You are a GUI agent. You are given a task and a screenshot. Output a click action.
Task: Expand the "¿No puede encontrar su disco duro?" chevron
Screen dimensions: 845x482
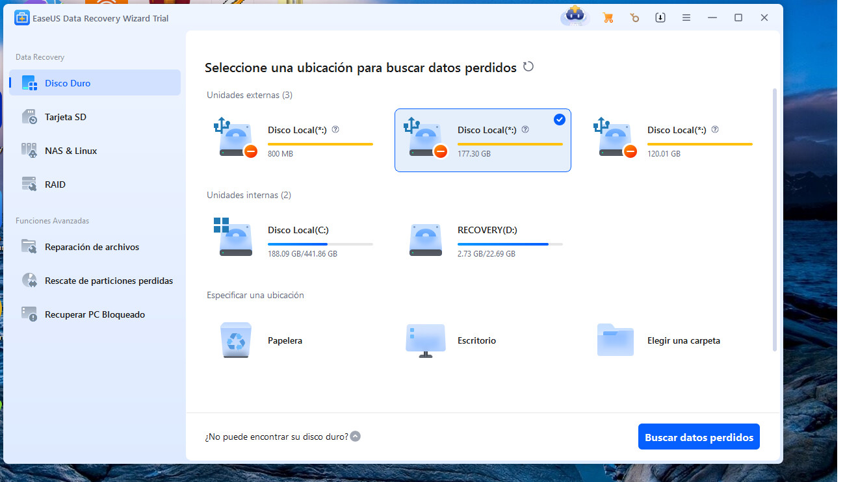(x=356, y=437)
